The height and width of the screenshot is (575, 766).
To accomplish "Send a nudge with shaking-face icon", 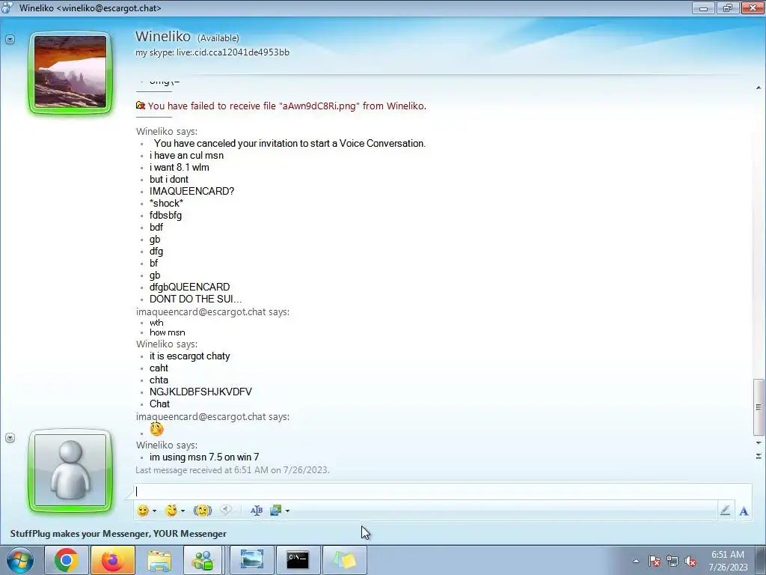I will pos(202,511).
